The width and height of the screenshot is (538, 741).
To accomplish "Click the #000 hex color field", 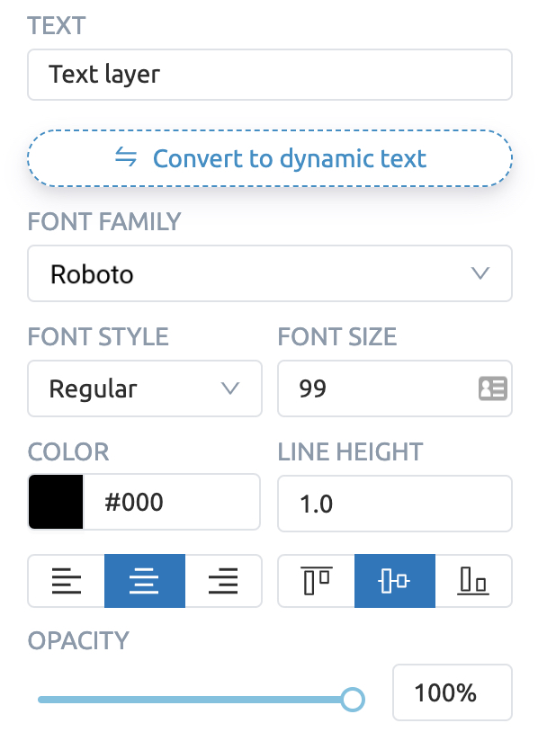I will click(x=171, y=502).
